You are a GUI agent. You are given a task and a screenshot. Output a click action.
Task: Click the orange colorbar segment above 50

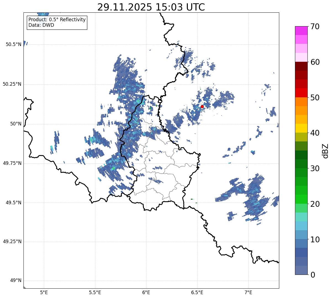[301, 102]
